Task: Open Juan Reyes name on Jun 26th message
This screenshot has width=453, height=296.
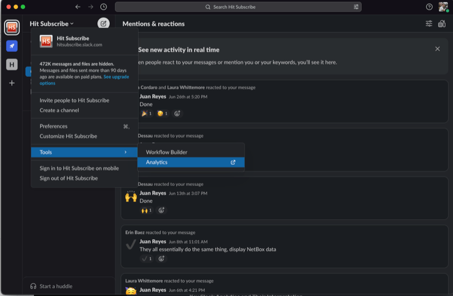Action: coord(153,97)
